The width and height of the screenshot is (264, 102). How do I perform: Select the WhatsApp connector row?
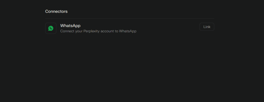(x=130, y=28)
